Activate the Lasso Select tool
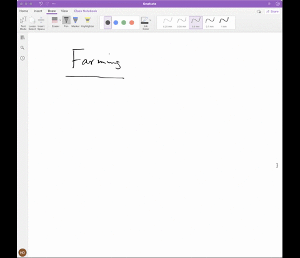The image size is (300, 258). (x=32, y=23)
